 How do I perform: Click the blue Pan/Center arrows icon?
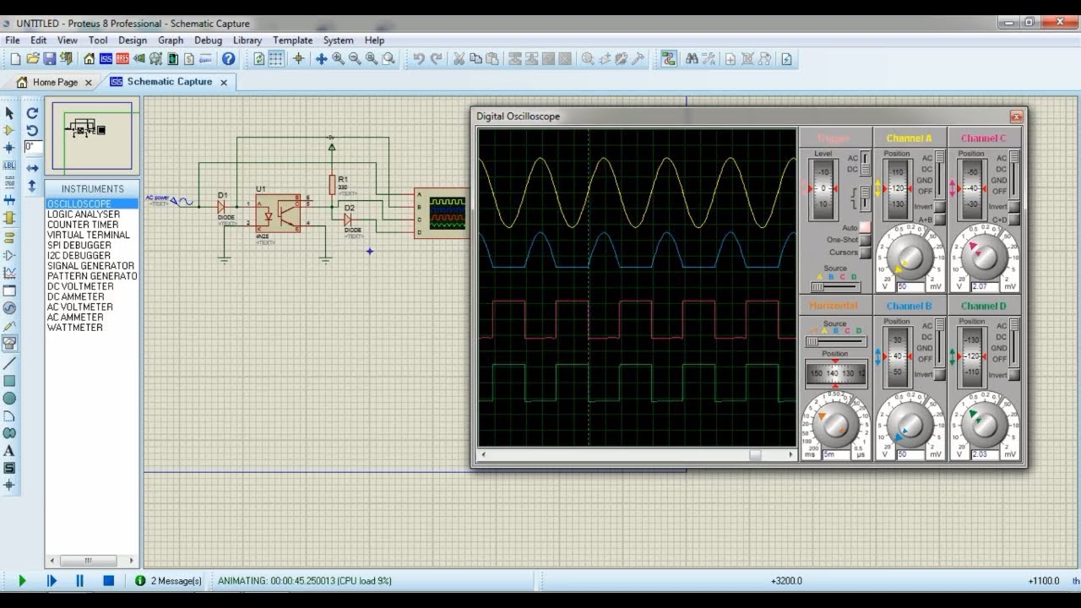pos(321,59)
